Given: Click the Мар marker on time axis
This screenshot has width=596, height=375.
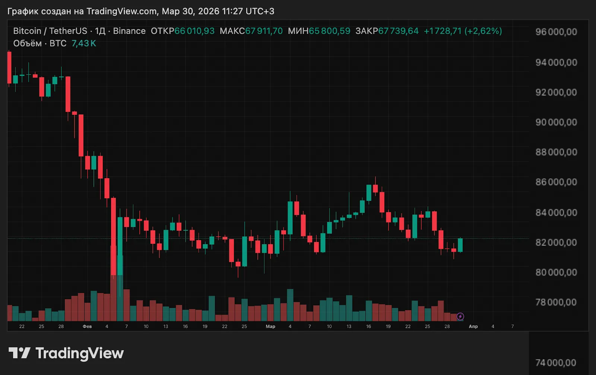Looking at the screenshot, I should (270, 327).
